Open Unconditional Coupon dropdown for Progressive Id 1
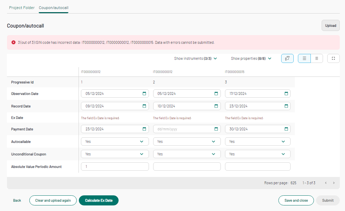Image resolution: width=345 pixels, height=211 pixels. pyautogui.click(x=115, y=154)
